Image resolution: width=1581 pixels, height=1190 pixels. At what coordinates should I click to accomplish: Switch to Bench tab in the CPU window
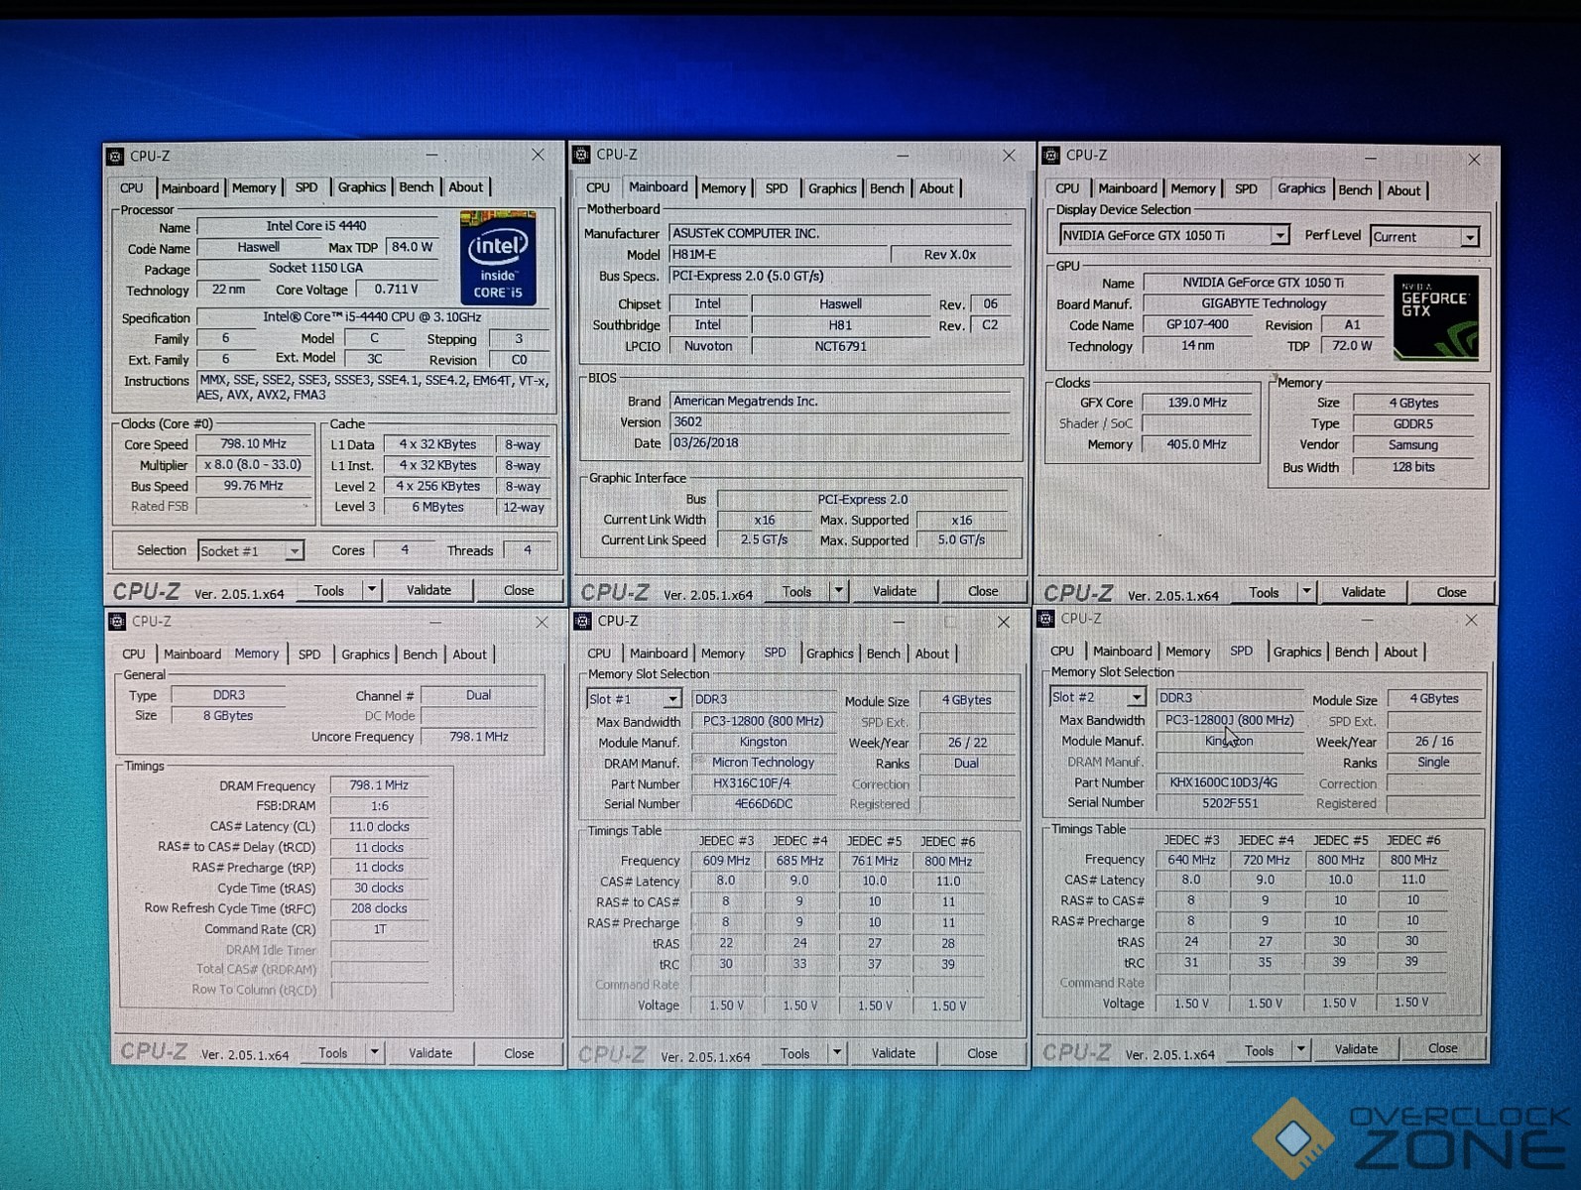click(x=417, y=186)
